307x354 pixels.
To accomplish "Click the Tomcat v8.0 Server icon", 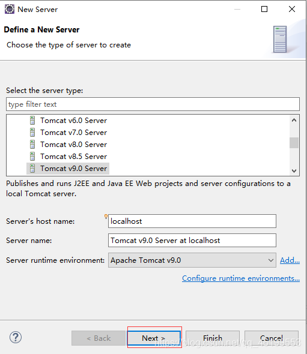I will (x=32, y=144).
